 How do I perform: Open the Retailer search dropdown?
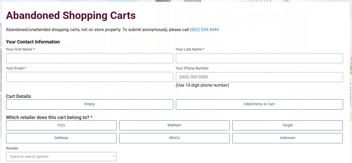(x=58, y=156)
